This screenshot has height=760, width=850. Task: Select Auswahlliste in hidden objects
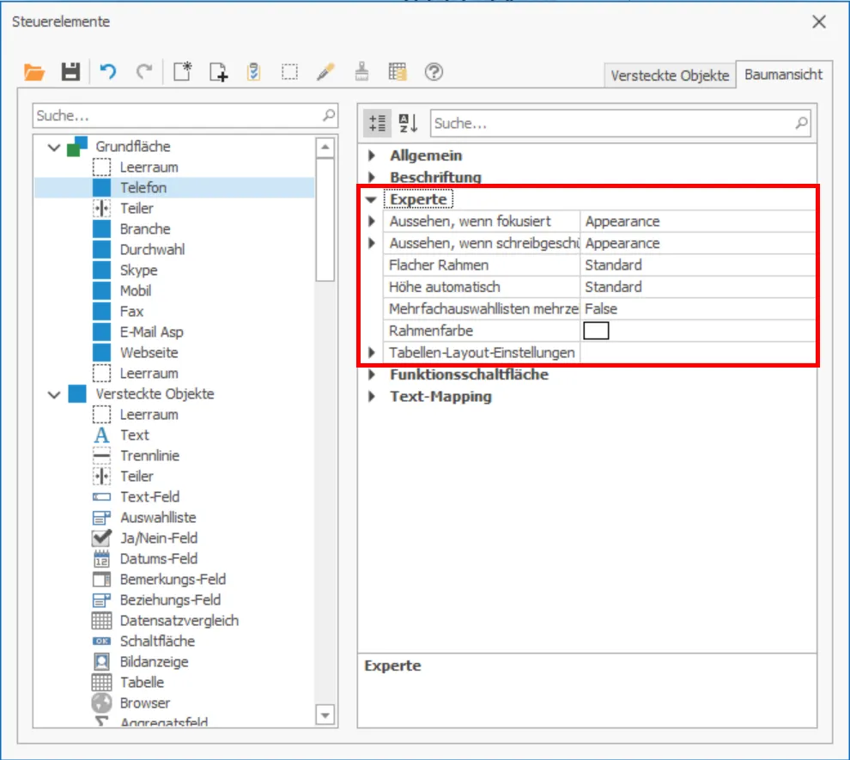(158, 517)
